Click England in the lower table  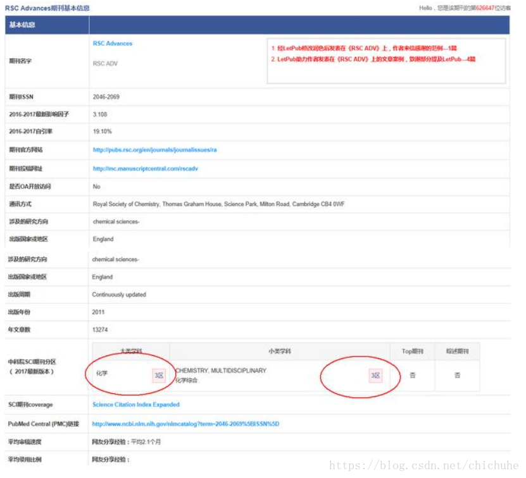pos(103,277)
